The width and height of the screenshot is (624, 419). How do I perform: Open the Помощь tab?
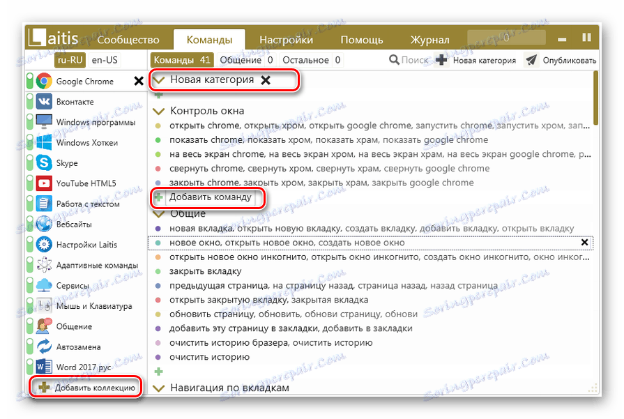coord(362,40)
